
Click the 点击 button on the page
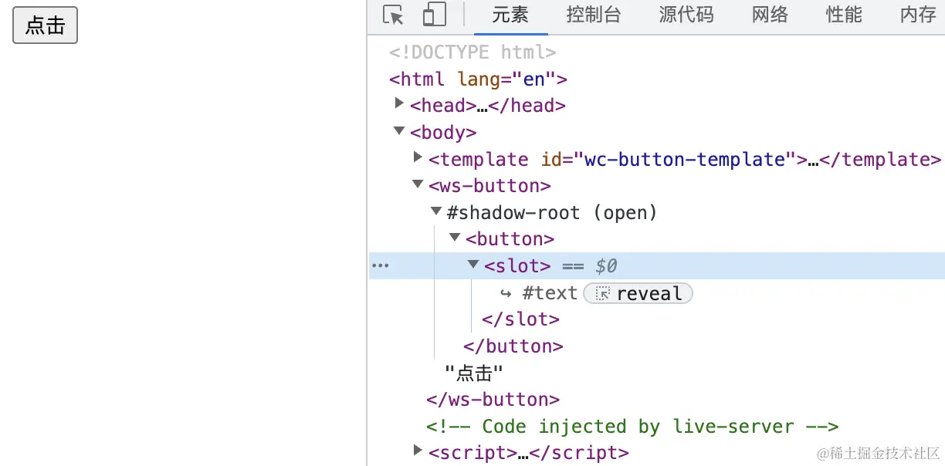click(x=46, y=25)
